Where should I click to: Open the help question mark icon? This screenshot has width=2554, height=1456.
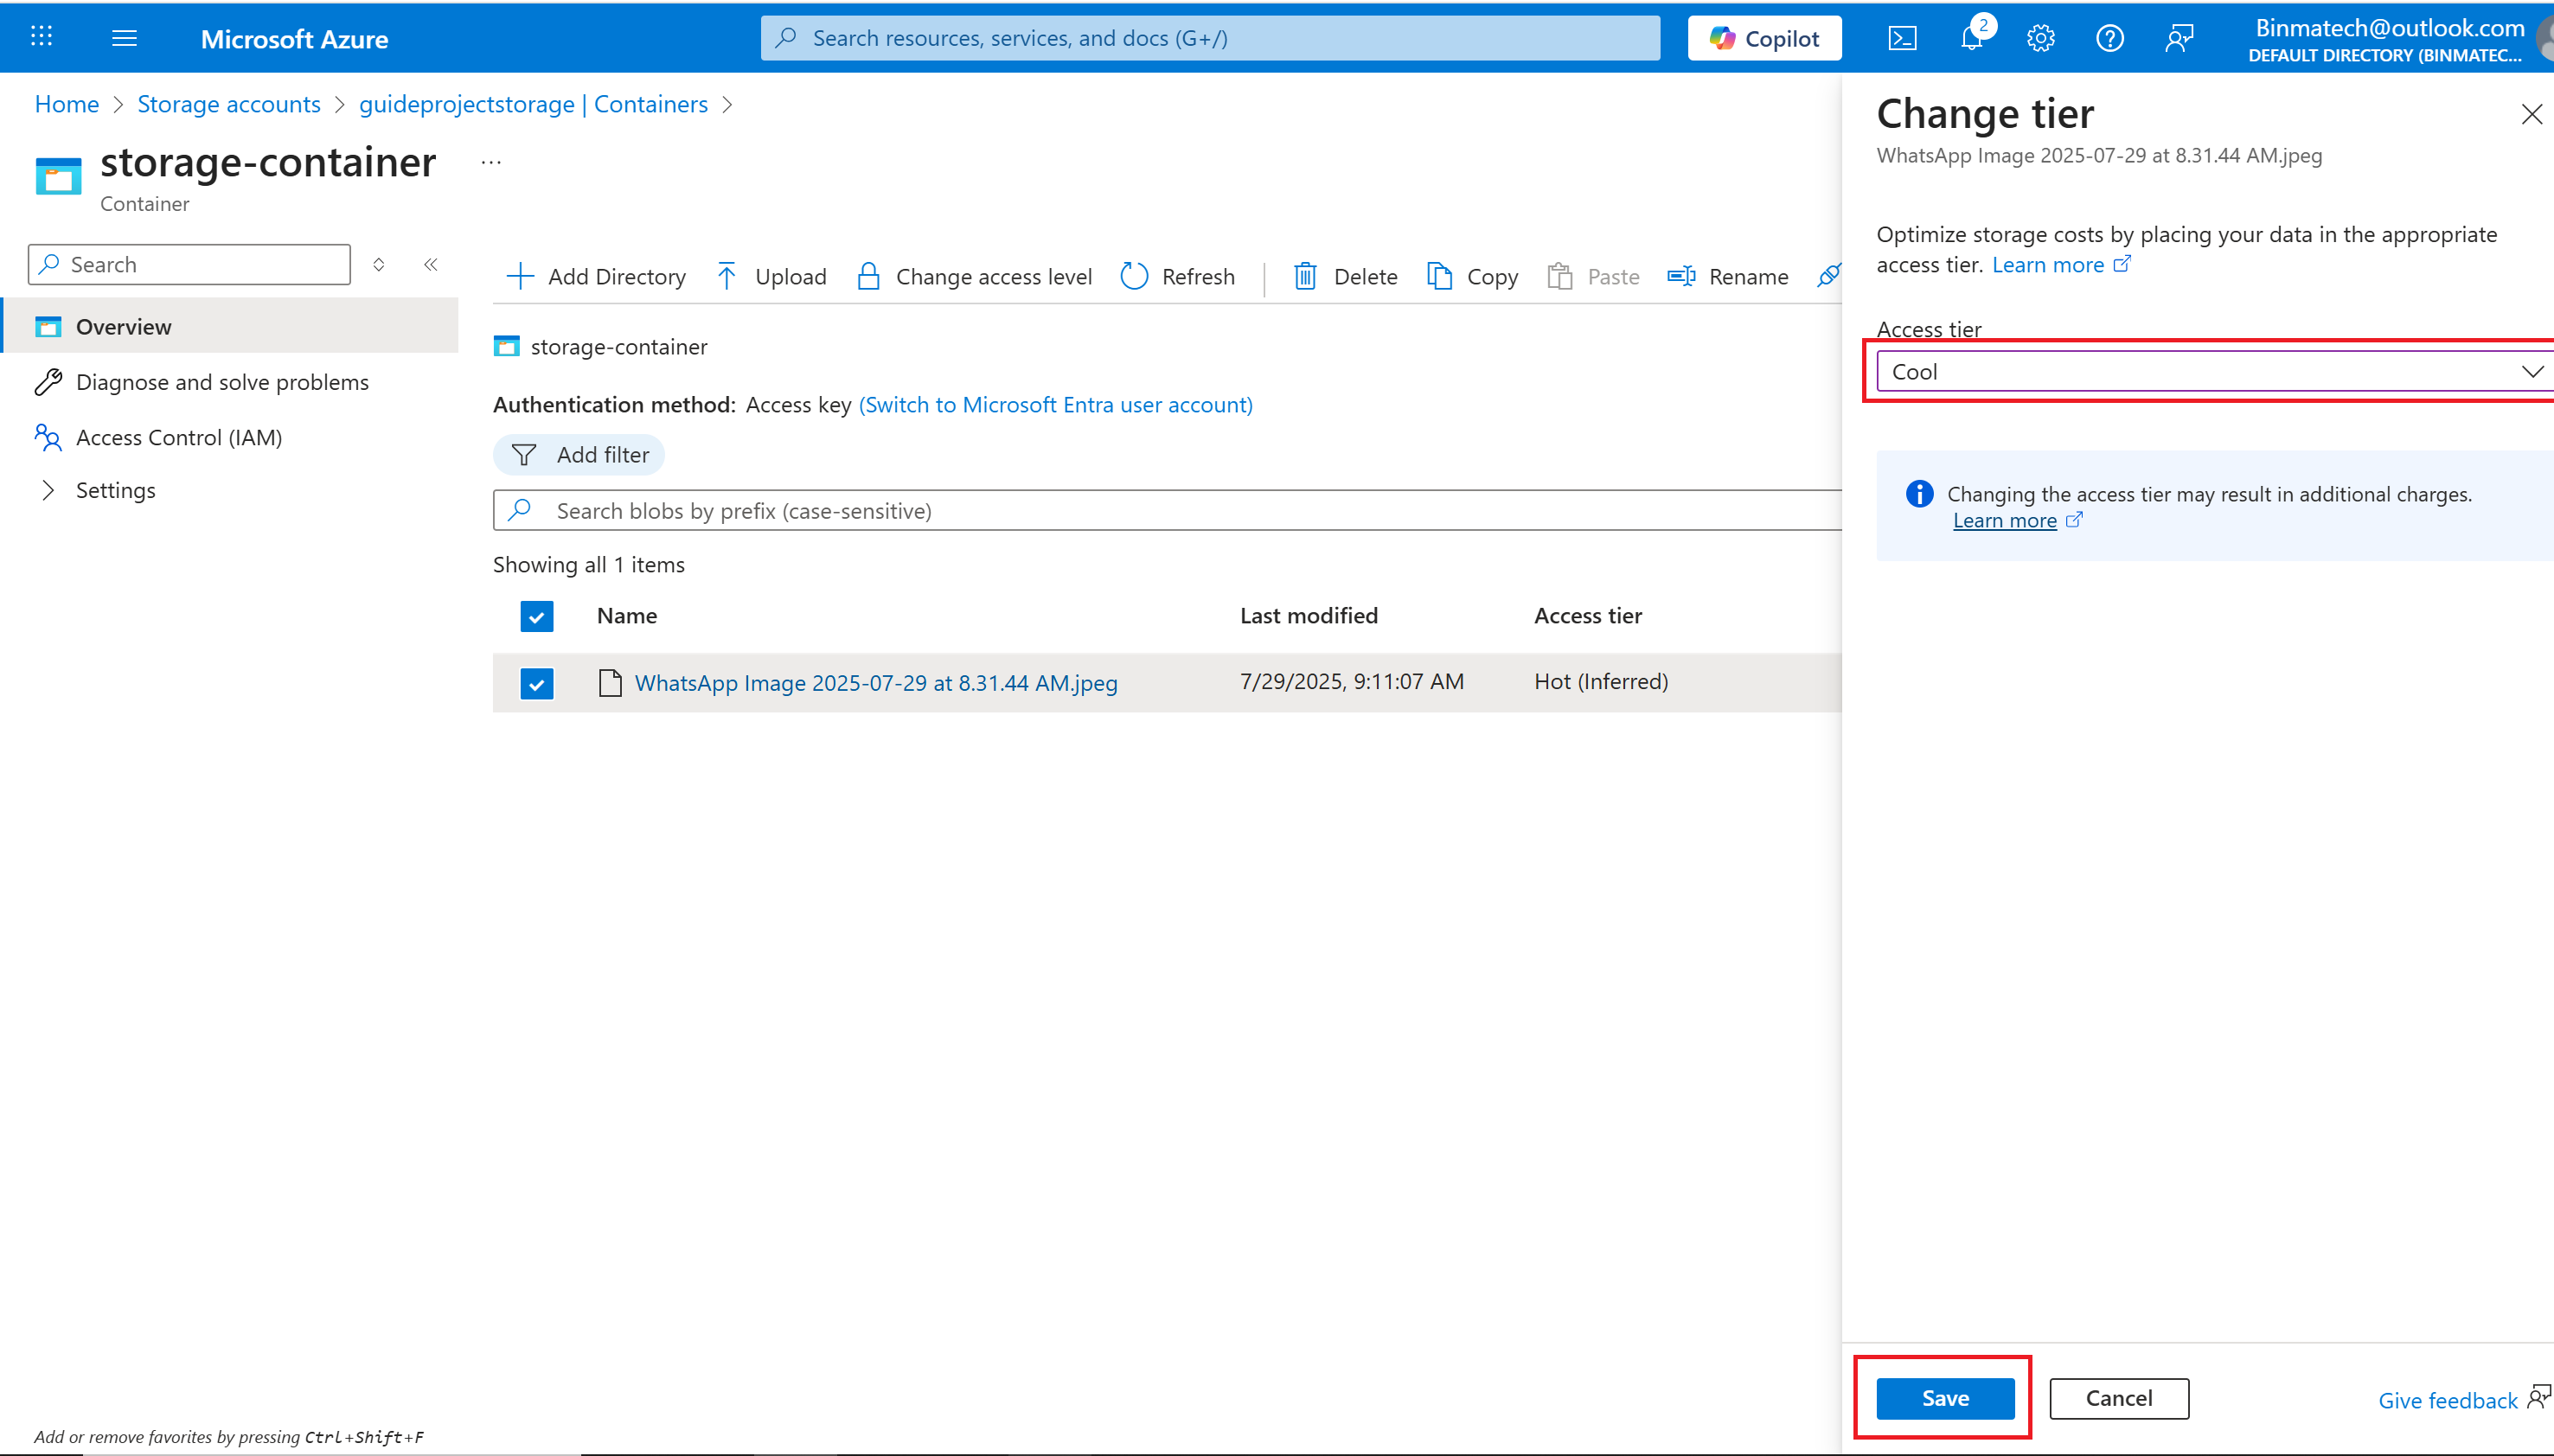coord(2109,38)
